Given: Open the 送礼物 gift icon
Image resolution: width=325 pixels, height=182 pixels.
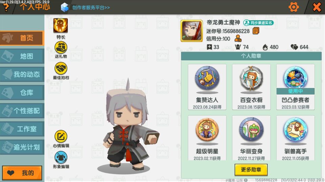Looking at the screenshot, I should (x=61, y=48).
